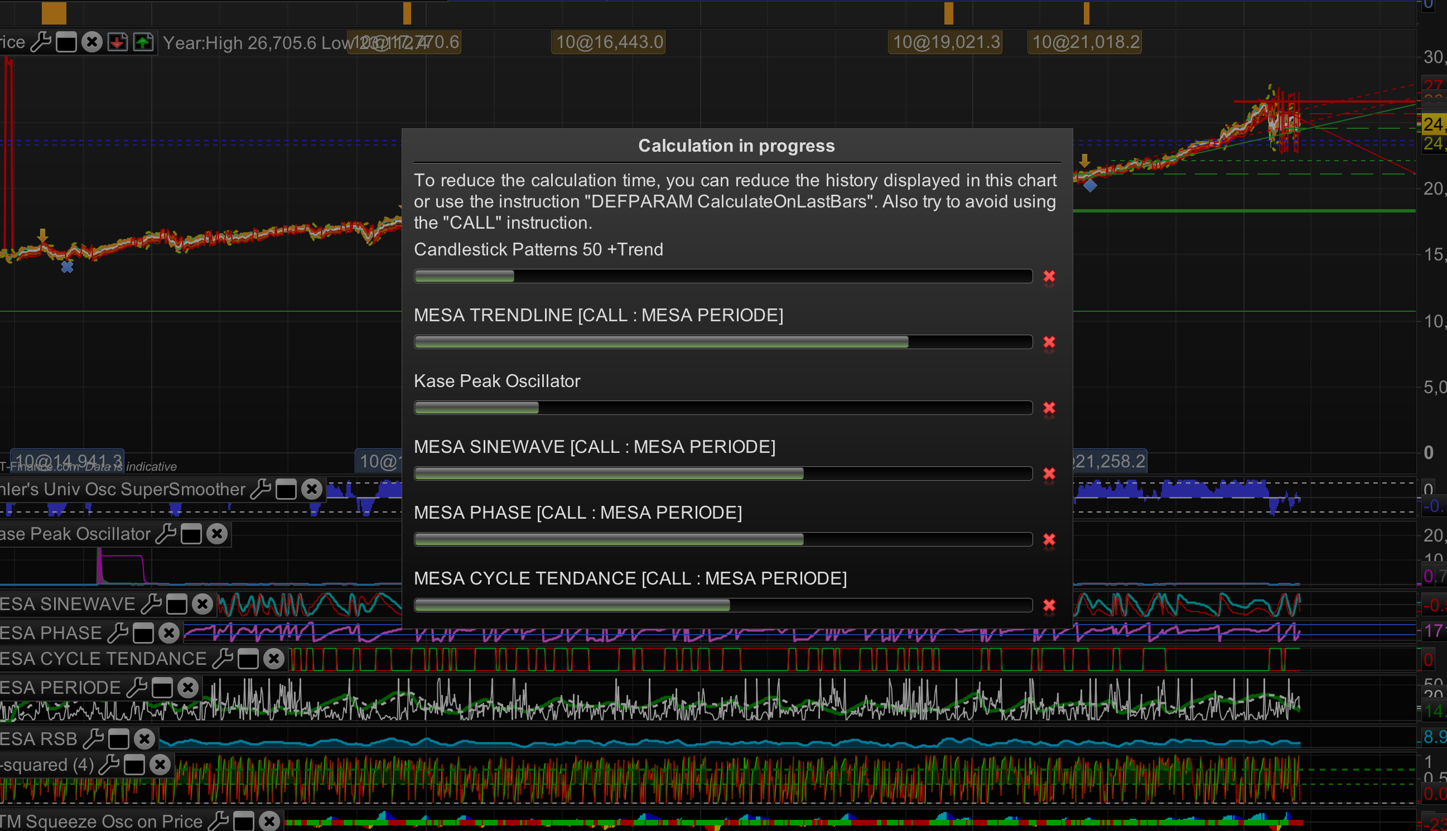This screenshot has height=831, width=1447.
Task: Open MESA PERIODE indicator settings wrench
Action: [x=137, y=688]
